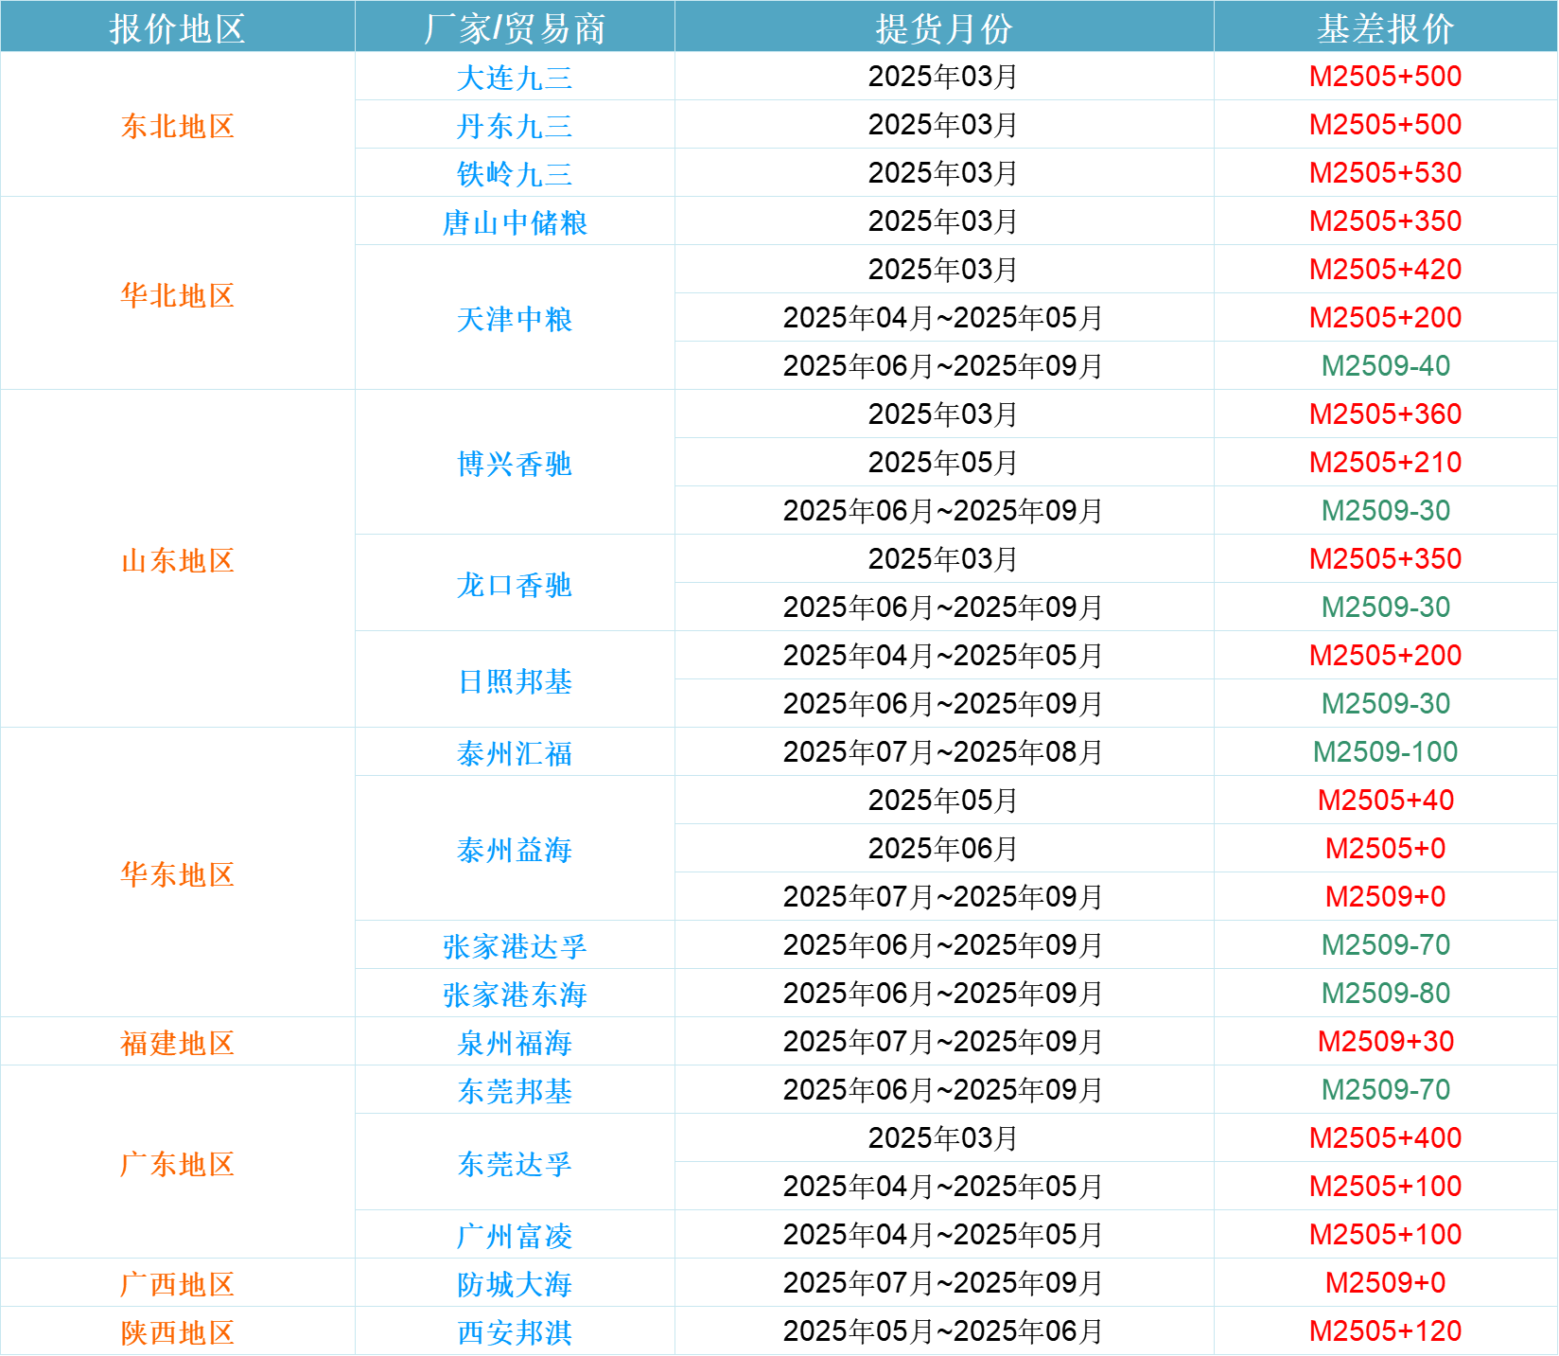Click the 广西地区 region cell
This screenshot has height=1356, width=1559.
tap(177, 1284)
